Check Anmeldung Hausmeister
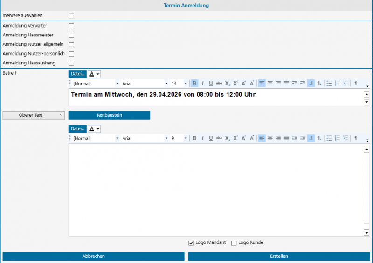 [71, 35]
